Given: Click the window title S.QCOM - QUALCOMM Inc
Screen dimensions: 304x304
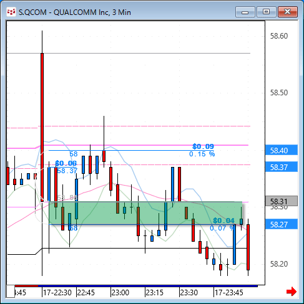Looking at the screenshot, I should pos(75,12).
